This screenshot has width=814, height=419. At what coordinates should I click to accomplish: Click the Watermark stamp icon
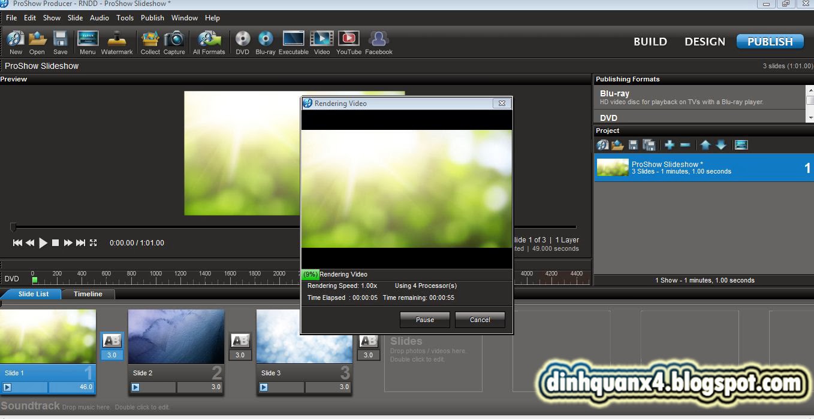click(117, 42)
